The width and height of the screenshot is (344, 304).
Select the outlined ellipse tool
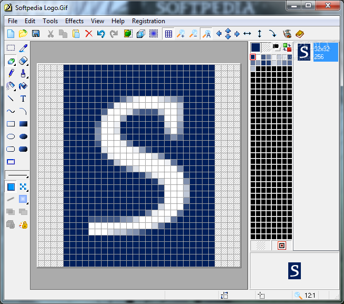pyautogui.click(x=11, y=136)
